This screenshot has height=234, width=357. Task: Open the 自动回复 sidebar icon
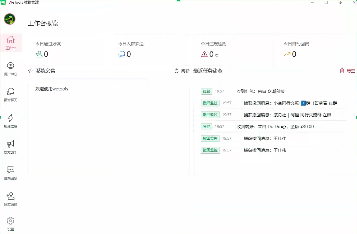coord(11,173)
